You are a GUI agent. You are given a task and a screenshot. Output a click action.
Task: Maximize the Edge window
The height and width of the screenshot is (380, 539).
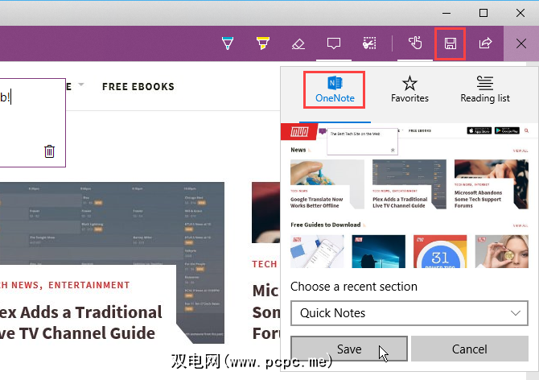483,13
